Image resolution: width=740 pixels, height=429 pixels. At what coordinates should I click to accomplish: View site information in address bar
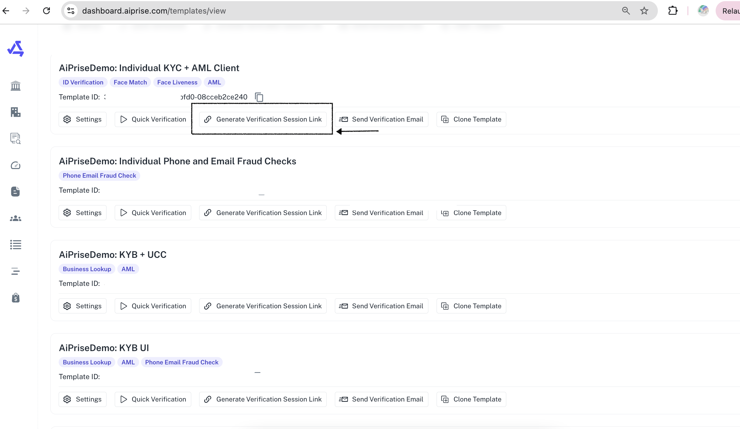pos(71,11)
